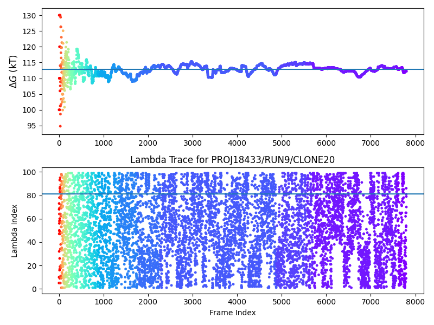The width and height of the screenshot is (434, 325).
Task: Click the 2000 tick label under bottom plot
Action: point(148,301)
